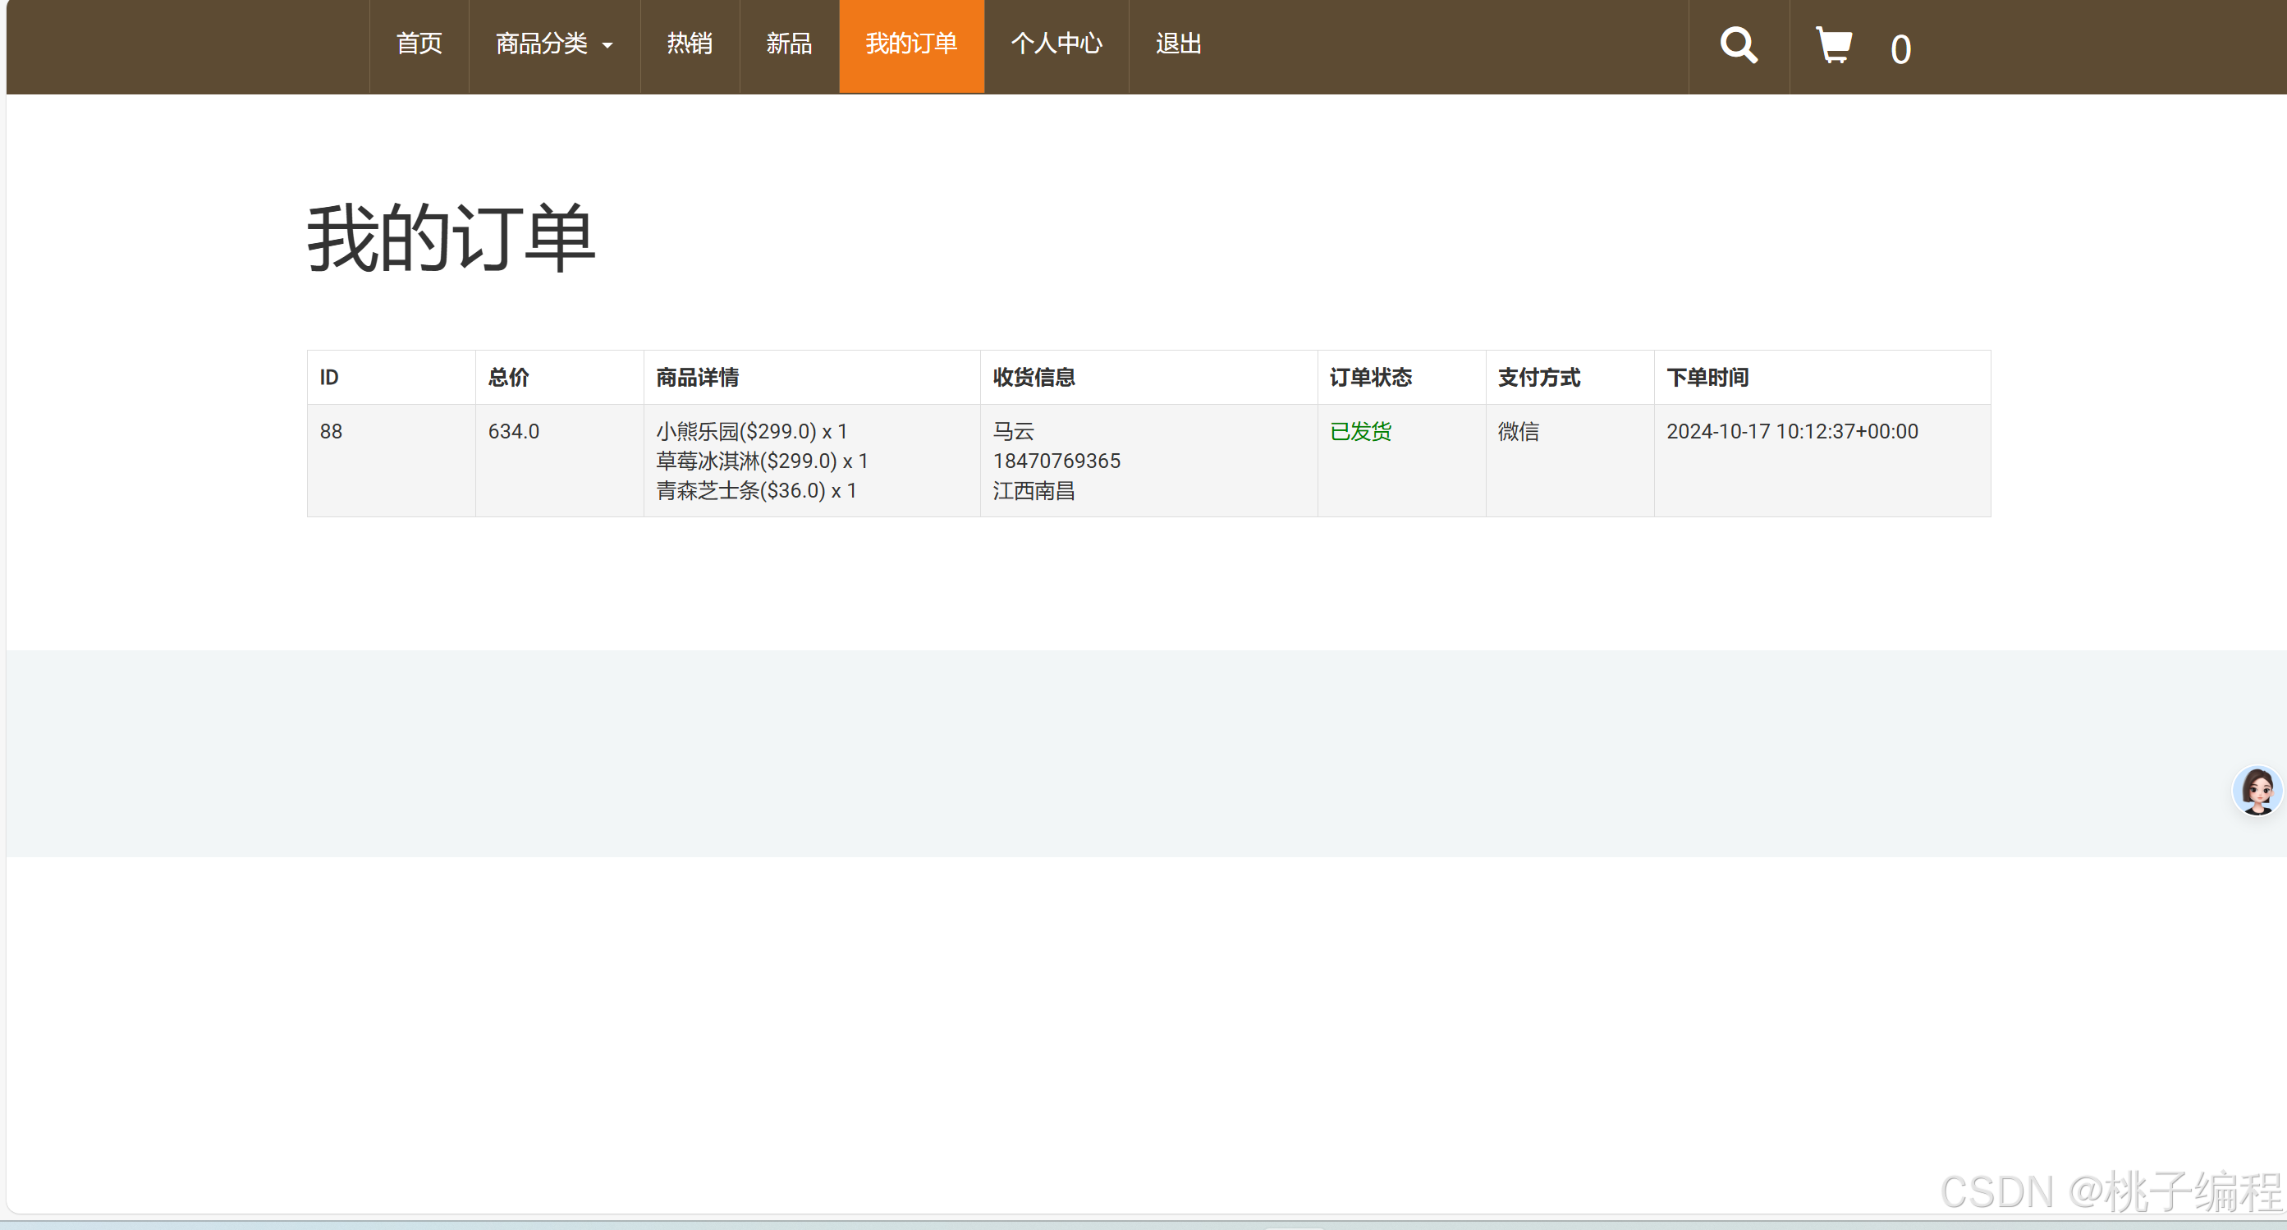
Task: Navigate to 新品 new products
Action: (x=788, y=44)
